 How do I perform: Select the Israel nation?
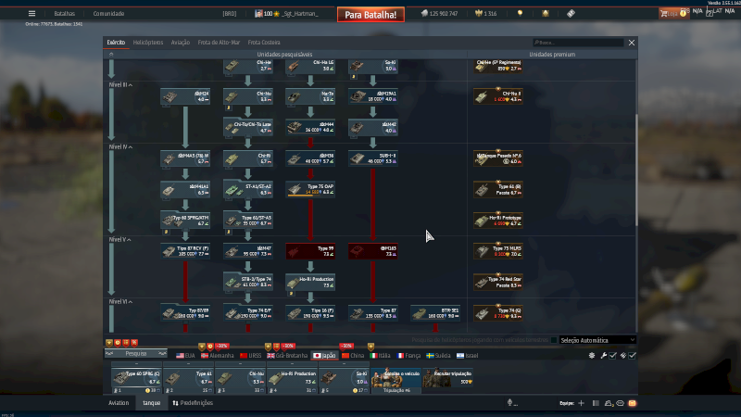[467, 356]
